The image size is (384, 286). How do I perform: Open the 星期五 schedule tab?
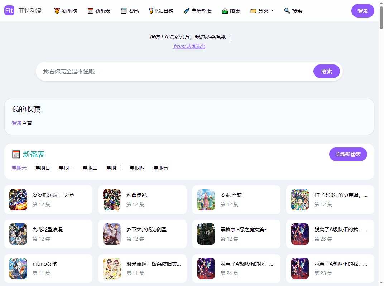160,168
